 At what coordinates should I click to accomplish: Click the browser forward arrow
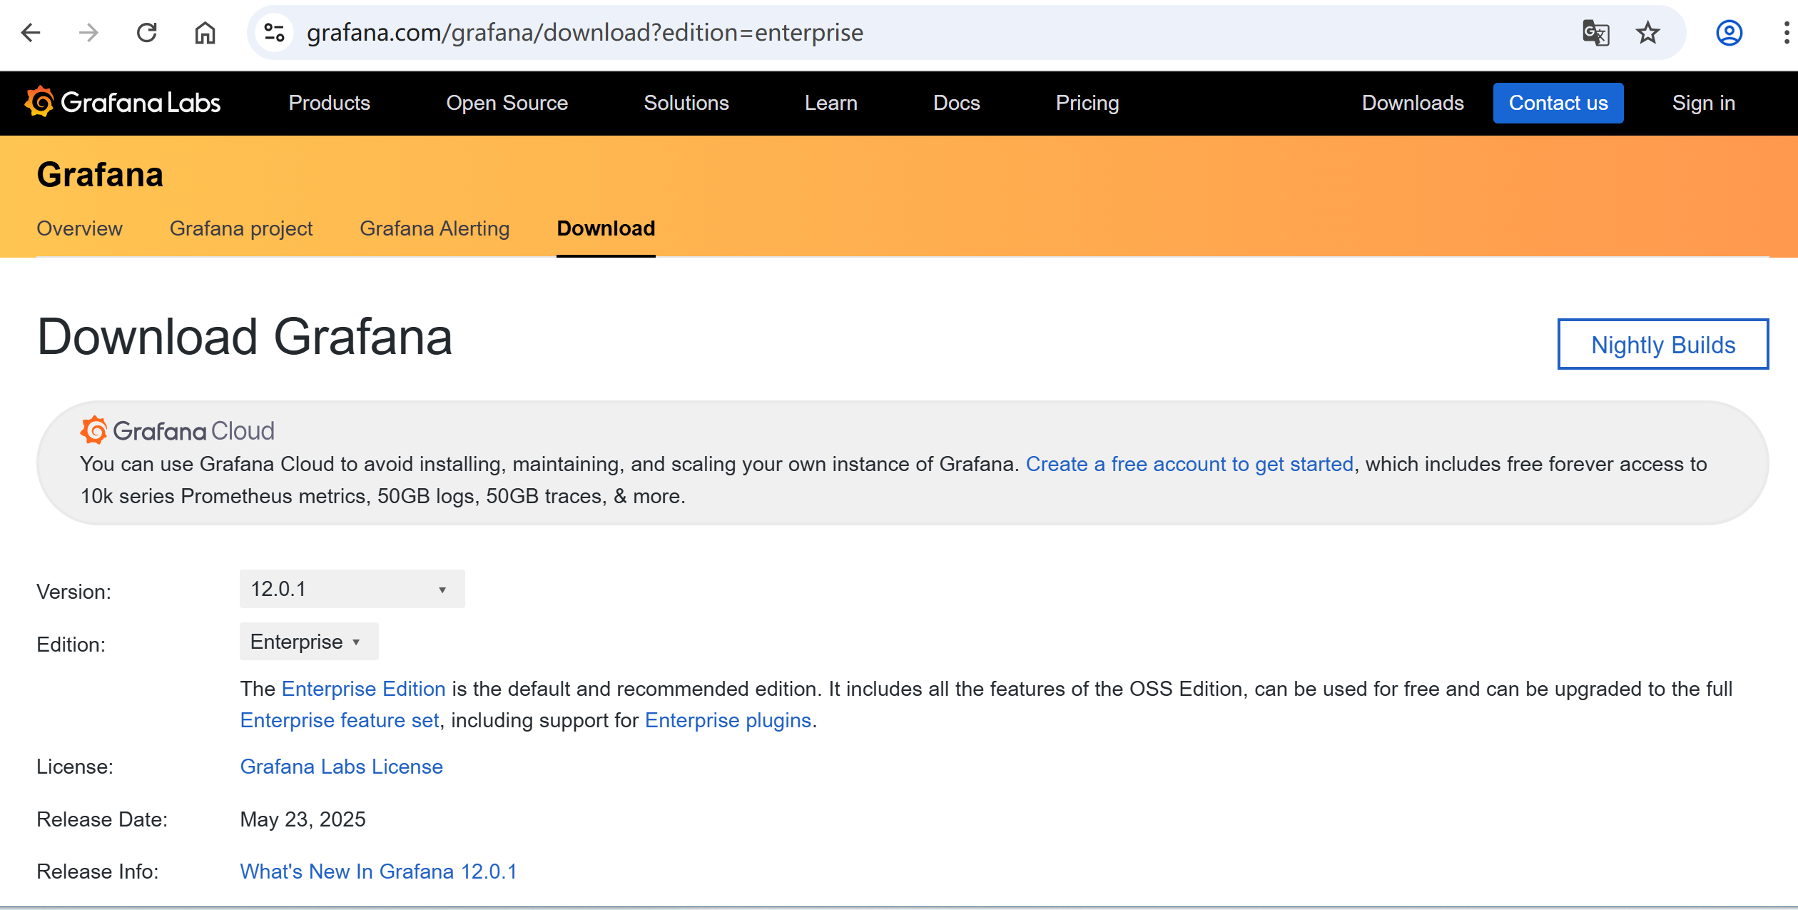(88, 33)
